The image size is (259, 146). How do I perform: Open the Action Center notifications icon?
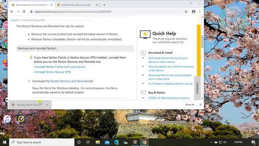(x=253, y=142)
